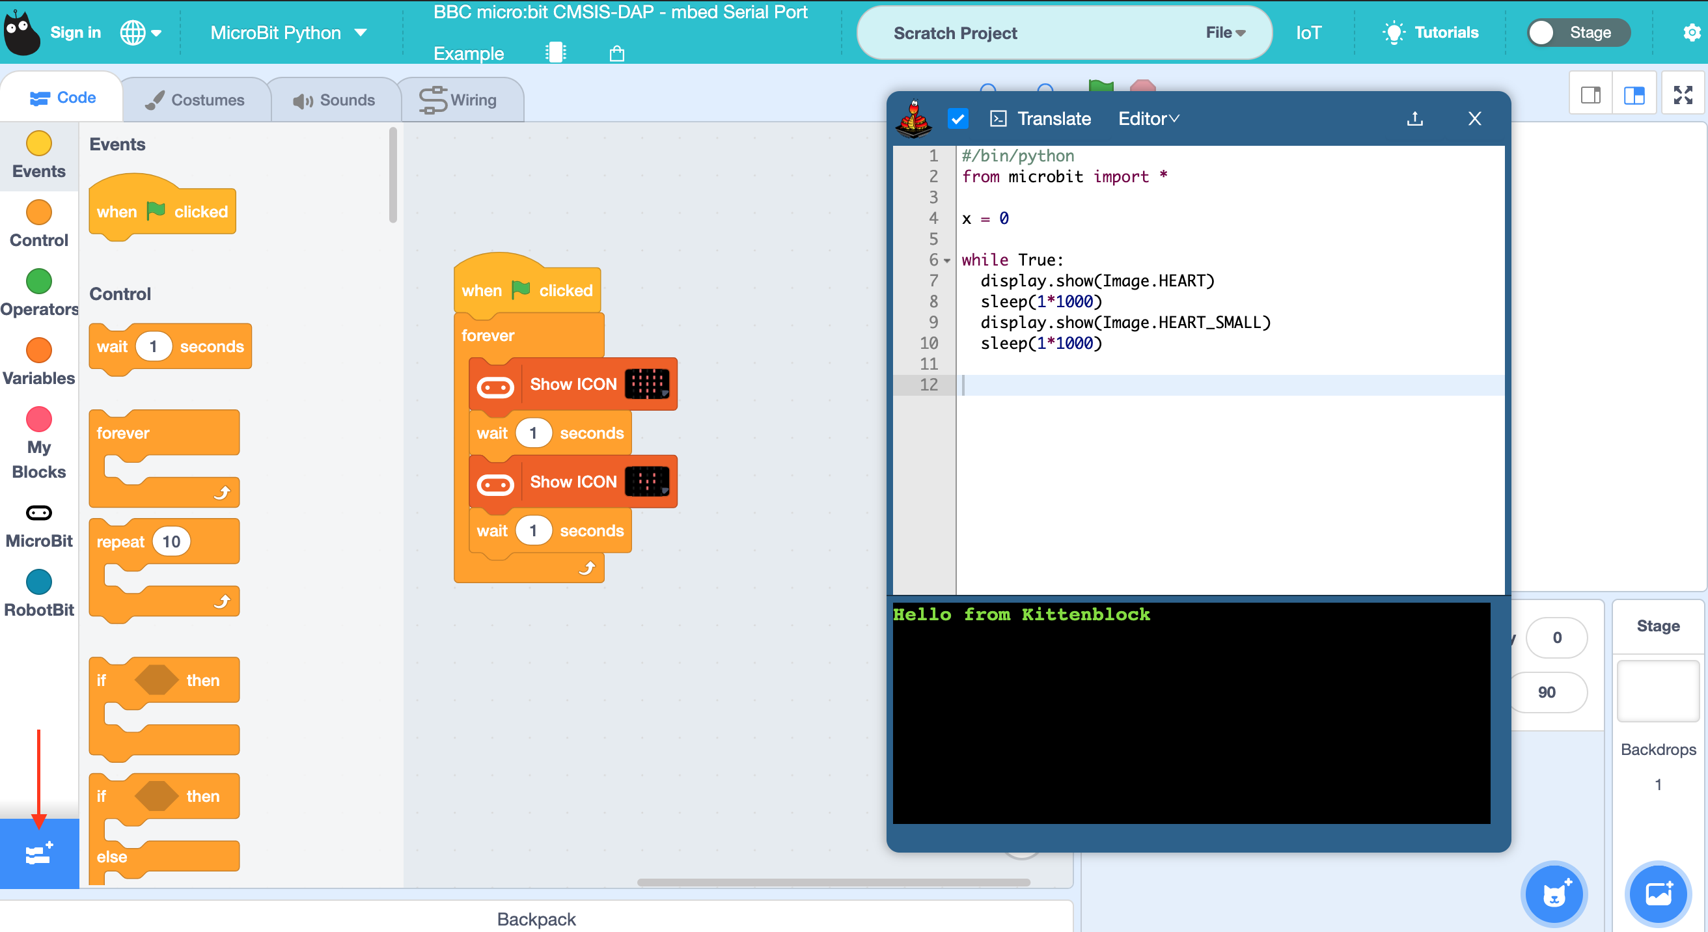Select the MicroBit block category

[x=38, y=527]
